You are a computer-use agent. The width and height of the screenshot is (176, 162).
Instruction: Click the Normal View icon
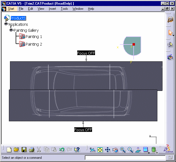coord(138,150)
